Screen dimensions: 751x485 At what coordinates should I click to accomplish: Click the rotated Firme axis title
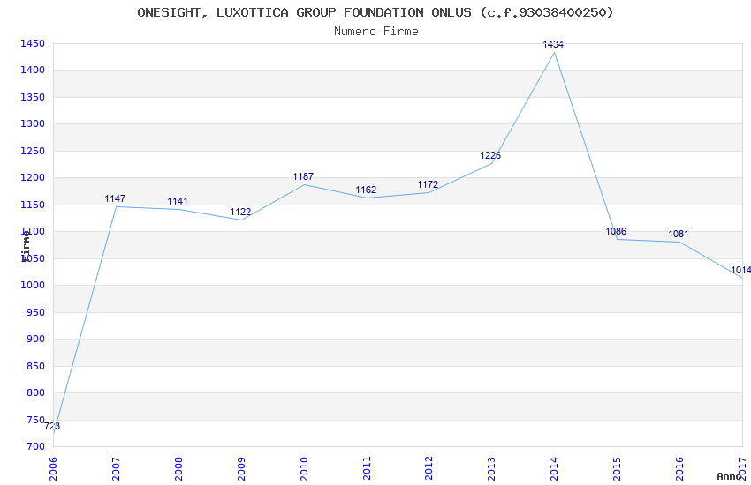pos(26,246)
